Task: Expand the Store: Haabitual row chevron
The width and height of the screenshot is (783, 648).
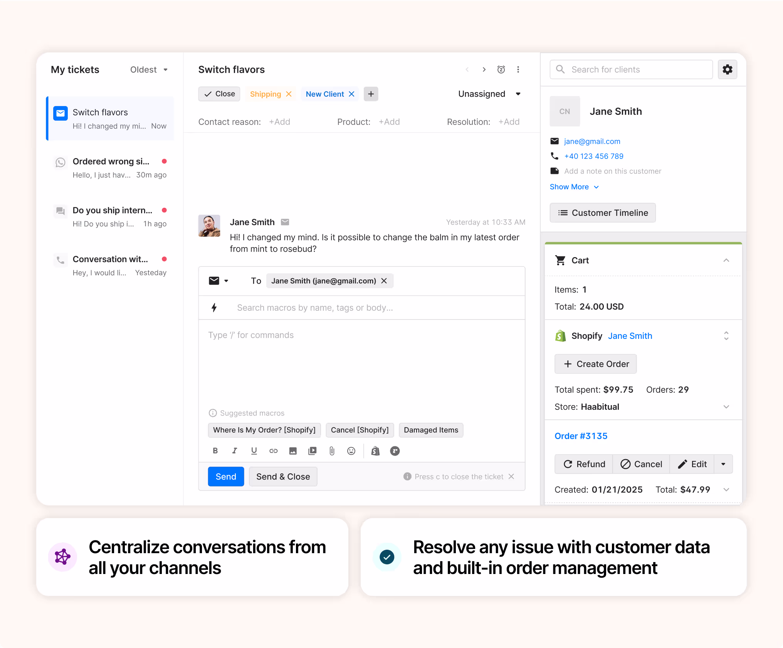Action: click(x=726, y=407)
